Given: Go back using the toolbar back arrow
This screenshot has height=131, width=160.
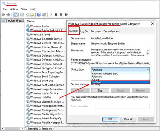Looking at the screenshot, I should coord(4,14).
